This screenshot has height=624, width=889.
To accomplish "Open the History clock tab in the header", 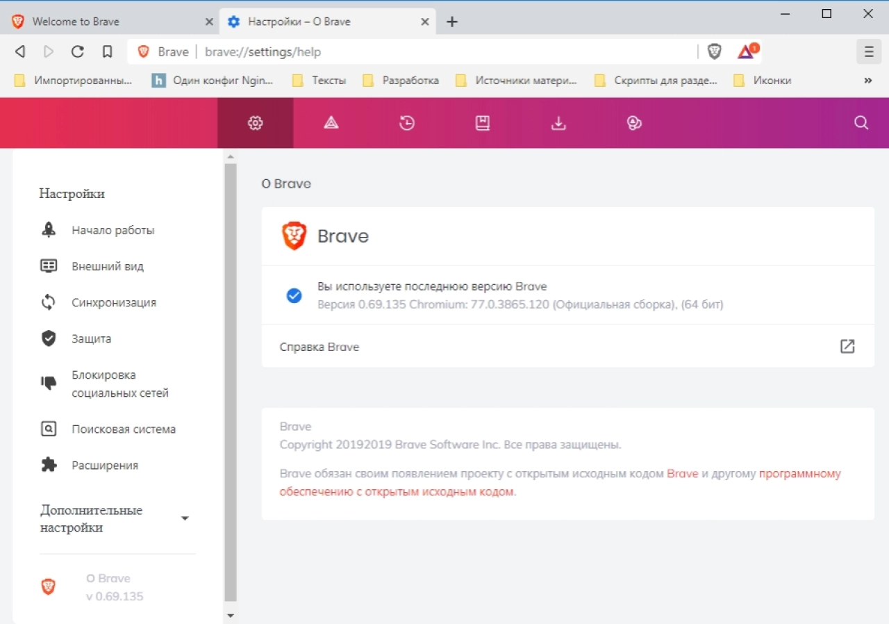I will tap(407, 123).
